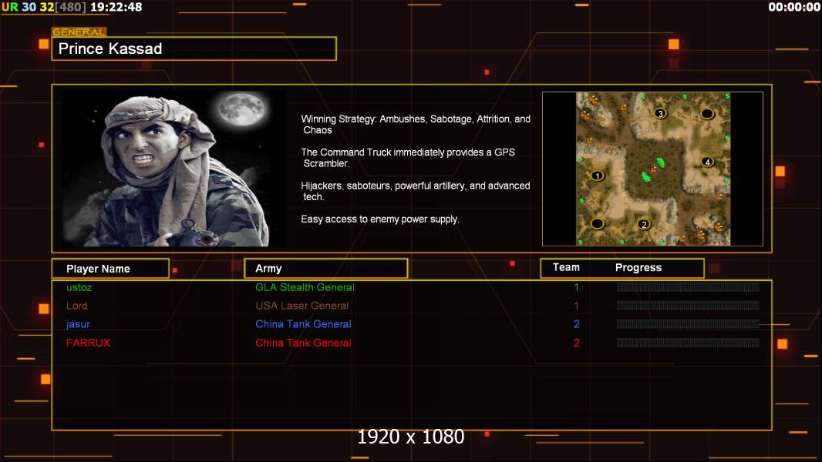Screen dimensions: 822x462
Task: Select player FARRUX in the list
Action: click(88, 343)
